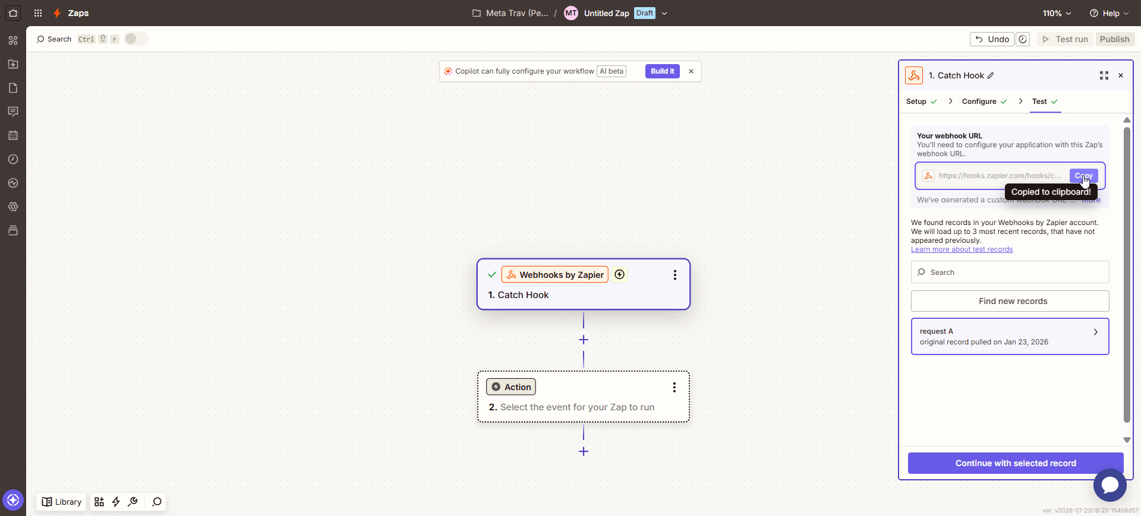Open the Home icon in top bar
The image size is (1141, 516).
click(x=13, y=13)
